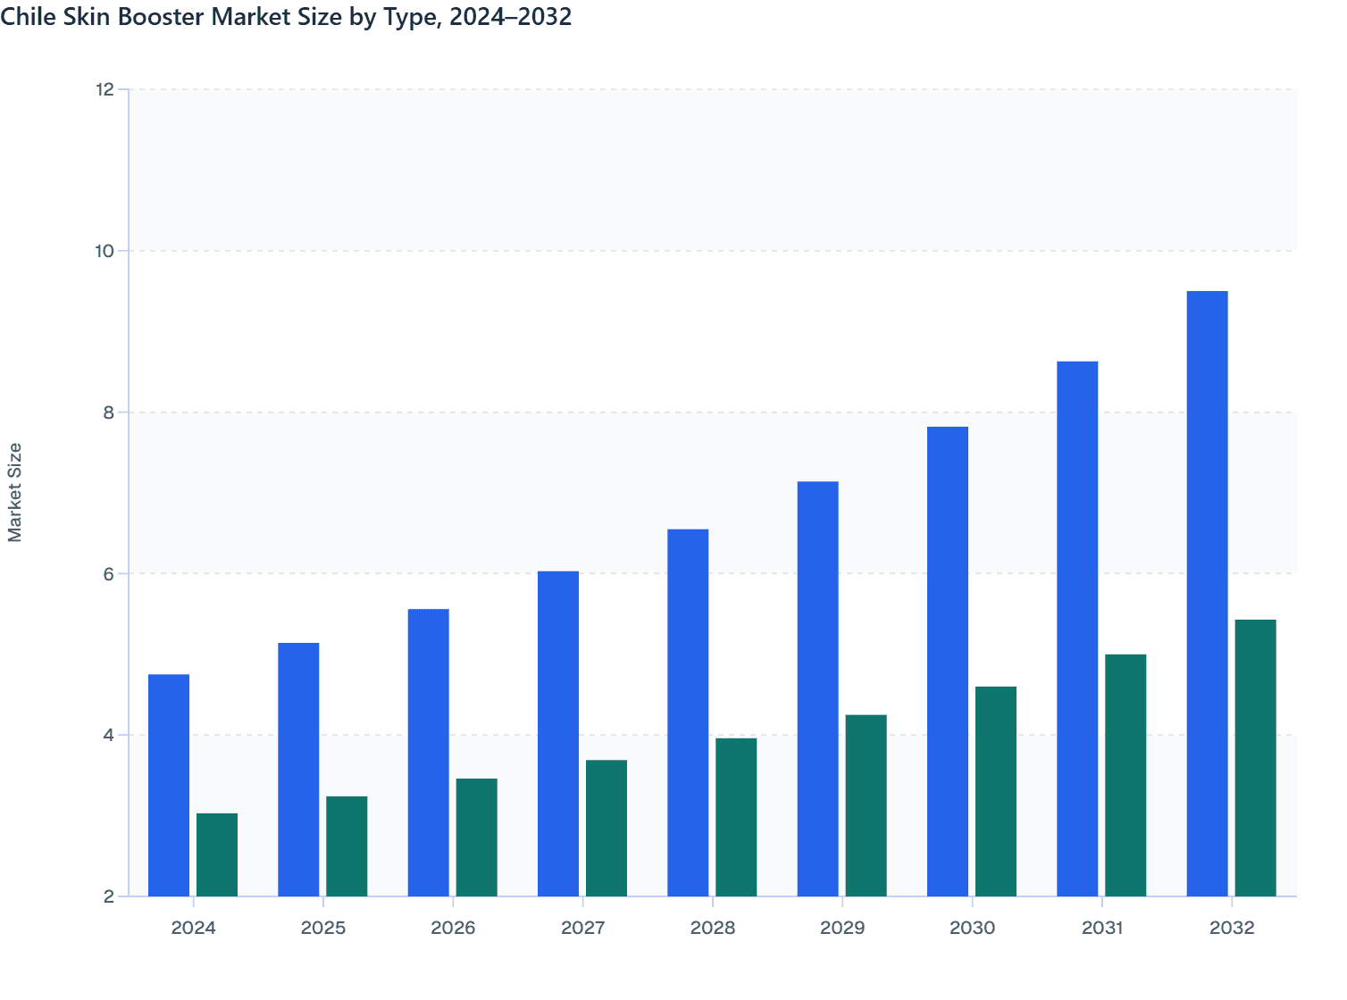Viewport: 1347px width, 1000px height.
Task: Click the 12 value on the y-axis
Action: [x=105, y=87]
